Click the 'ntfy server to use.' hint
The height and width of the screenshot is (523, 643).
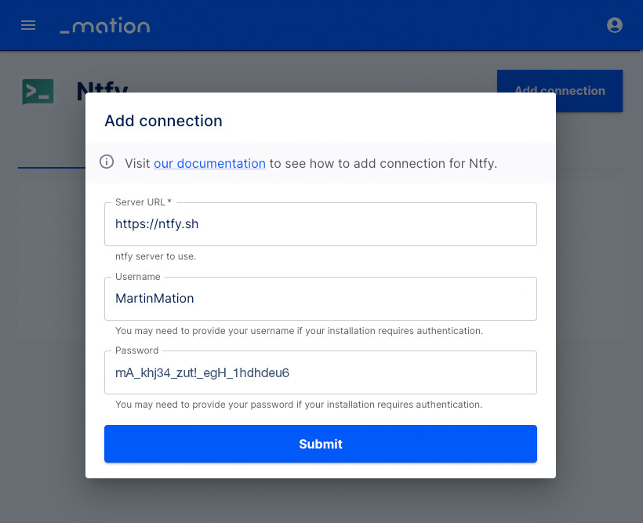(x=155, y=256)
